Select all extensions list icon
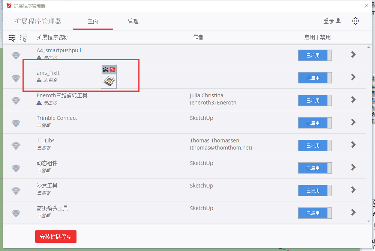Screen dimensions: 375x251 [x=12, y=38]
